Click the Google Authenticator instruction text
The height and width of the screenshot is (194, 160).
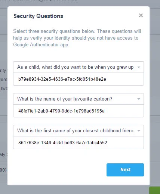(77, 38)
